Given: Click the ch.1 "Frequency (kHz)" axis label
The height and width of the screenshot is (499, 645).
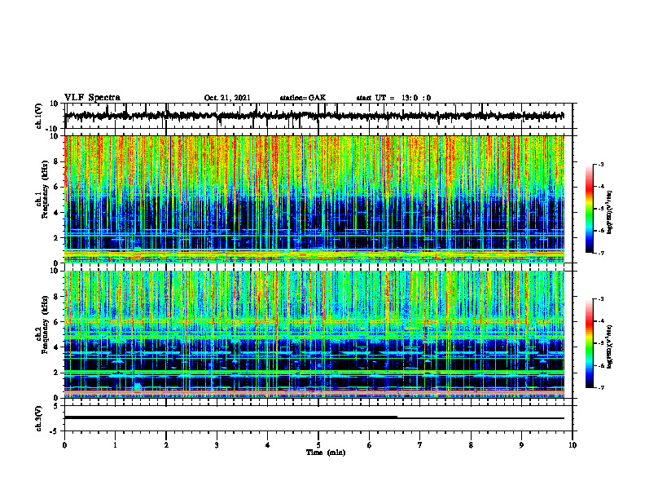Looking at the screenshot, I should click(45, 189).
